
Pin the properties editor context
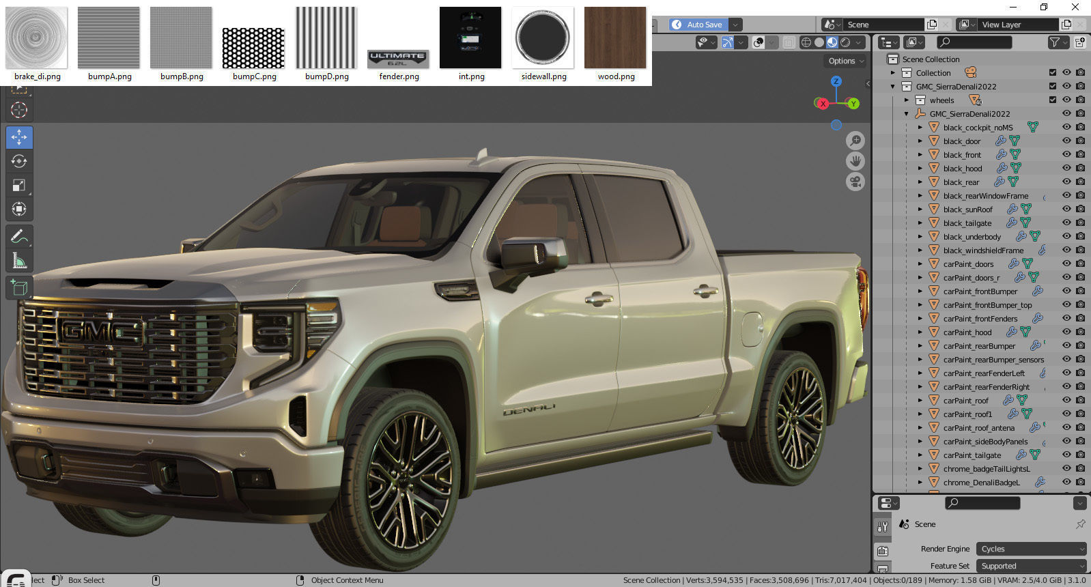tap(1080, 524)
